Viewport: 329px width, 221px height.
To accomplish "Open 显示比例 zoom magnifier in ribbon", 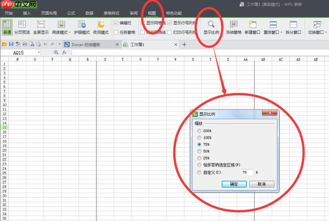I will click(211, 24).
